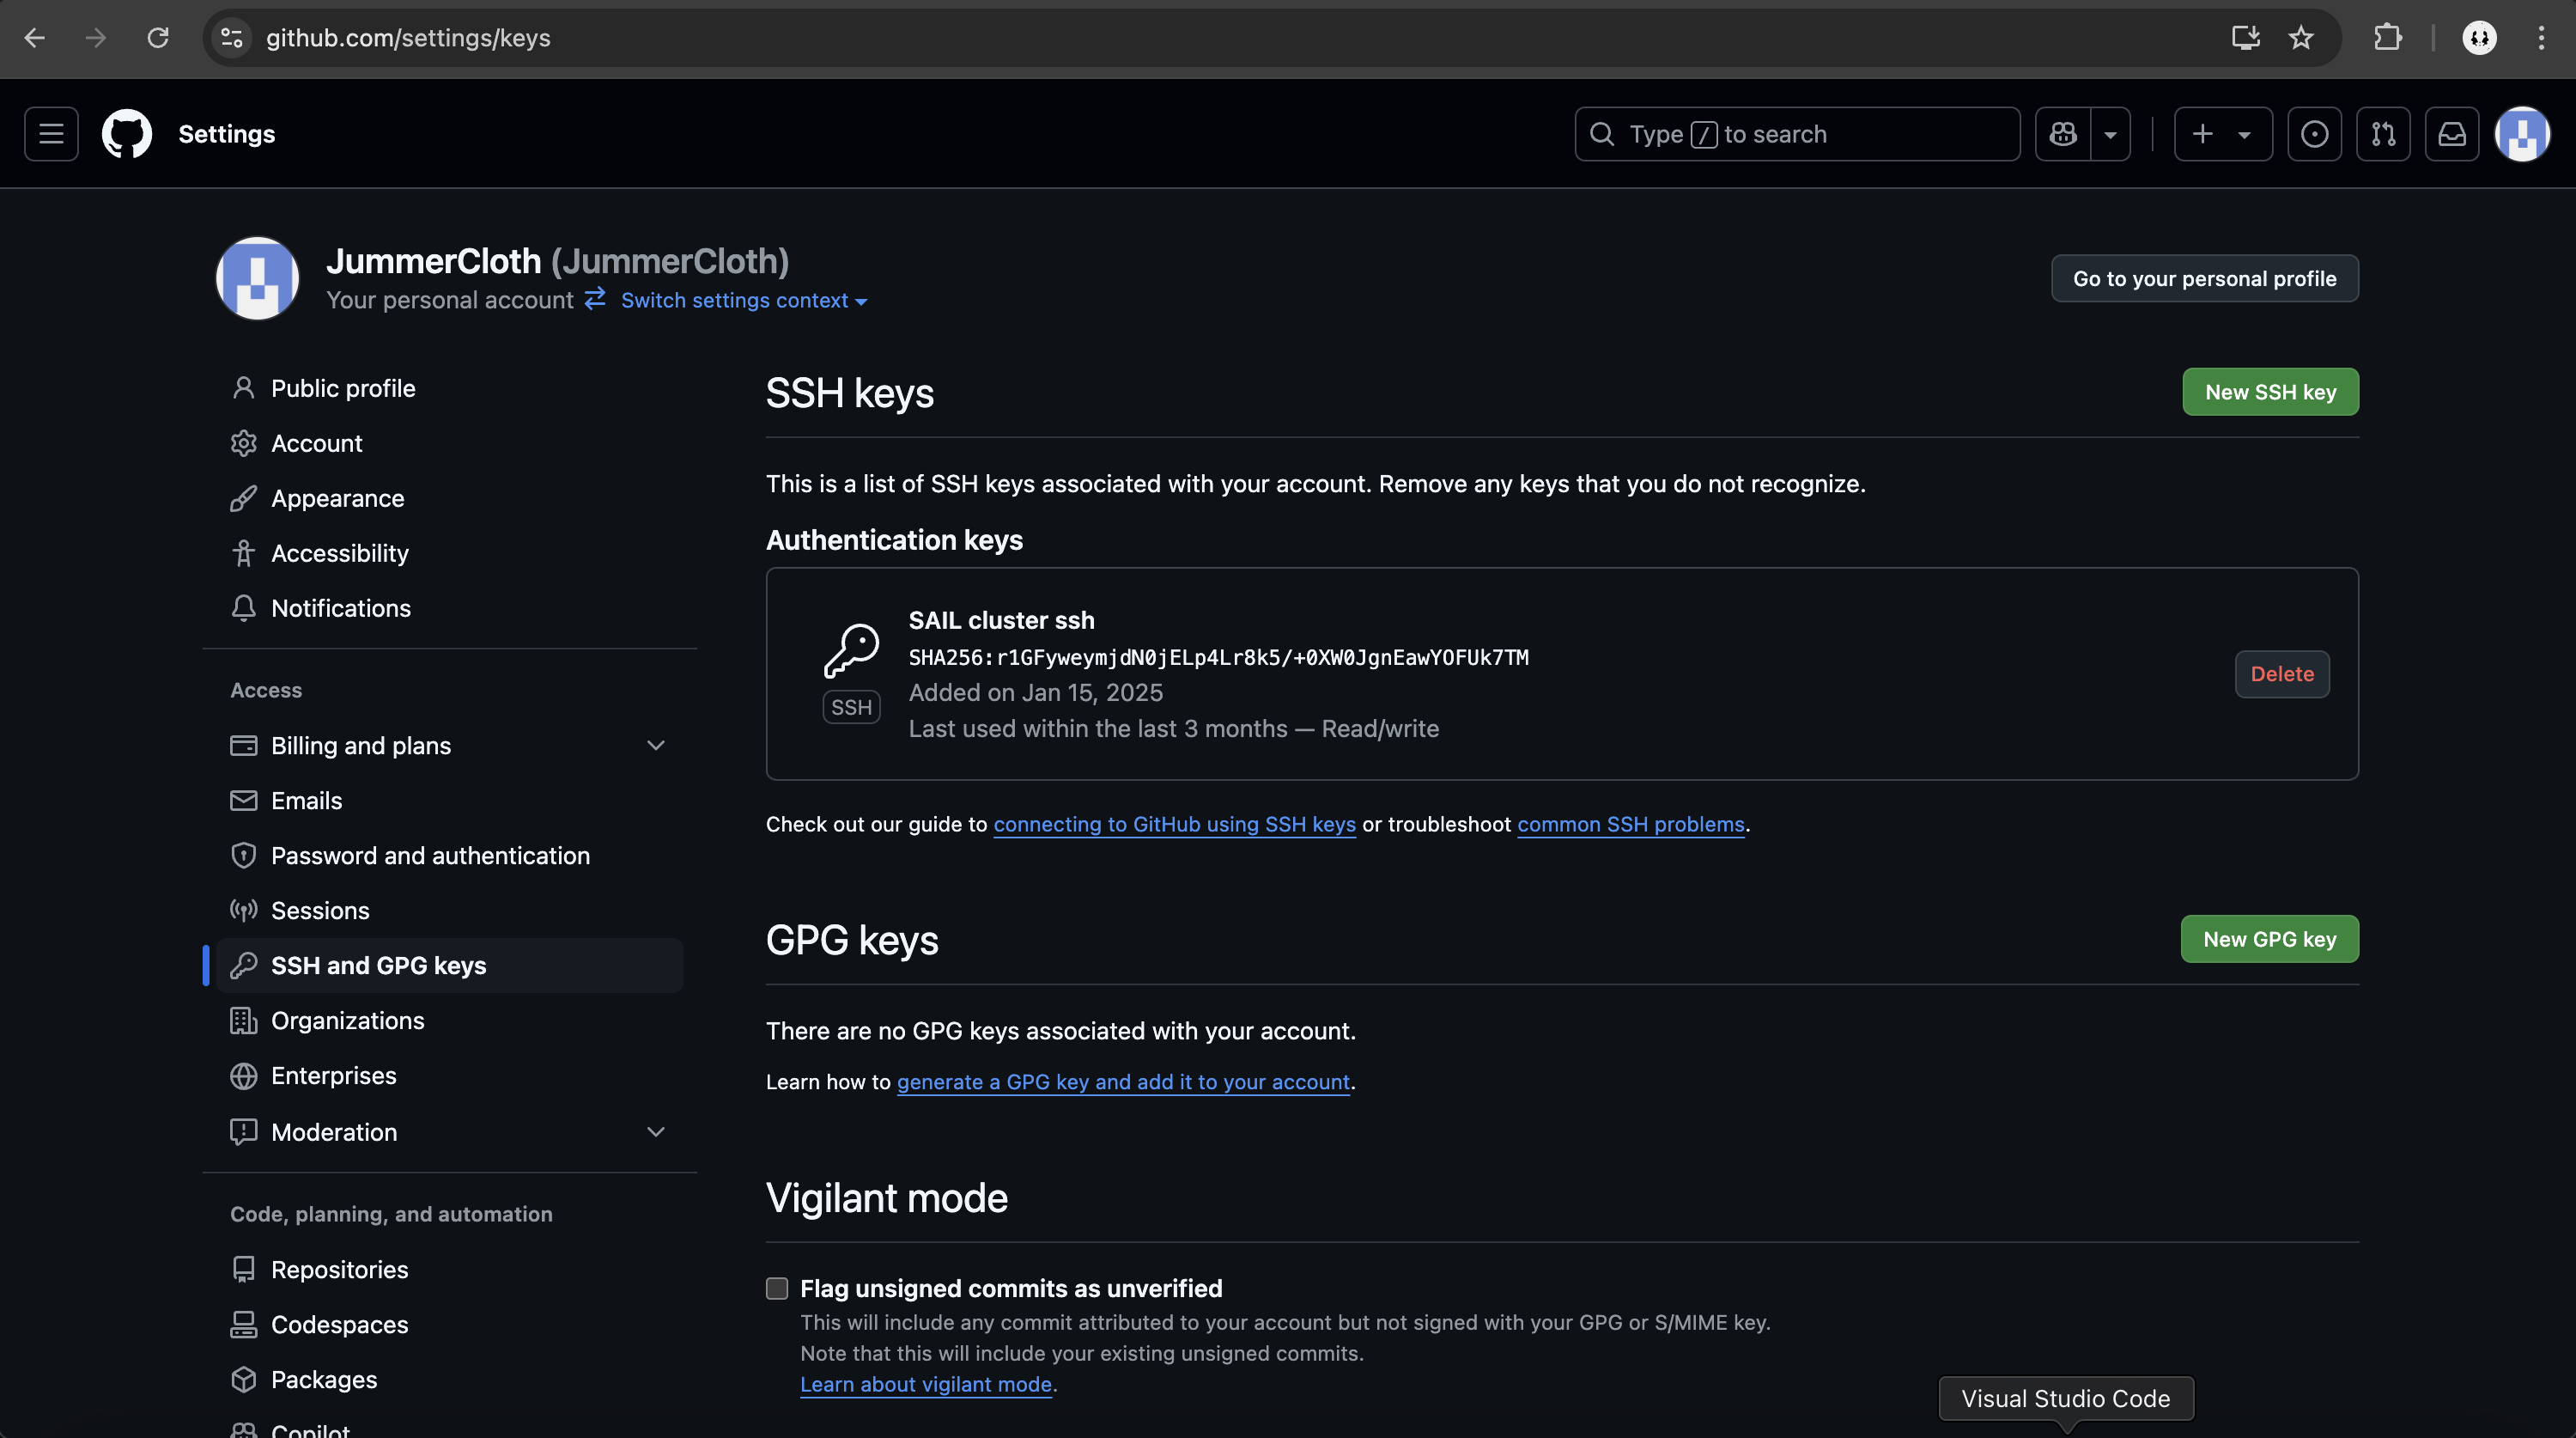The height and width of the screenshot is (1438, 2576).
Task: Open the browser profile avatar
Action: [2479, 38]
